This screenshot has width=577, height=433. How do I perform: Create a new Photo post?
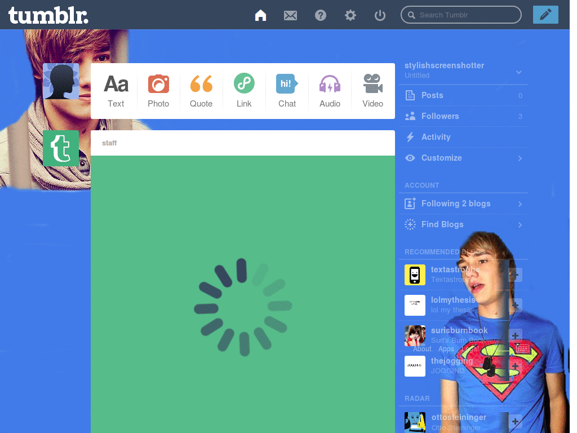(158, 91)
